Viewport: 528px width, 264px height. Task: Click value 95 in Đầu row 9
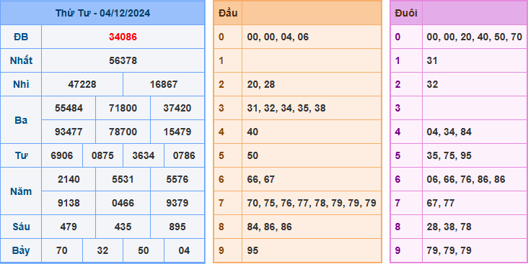tap(252, 250)
